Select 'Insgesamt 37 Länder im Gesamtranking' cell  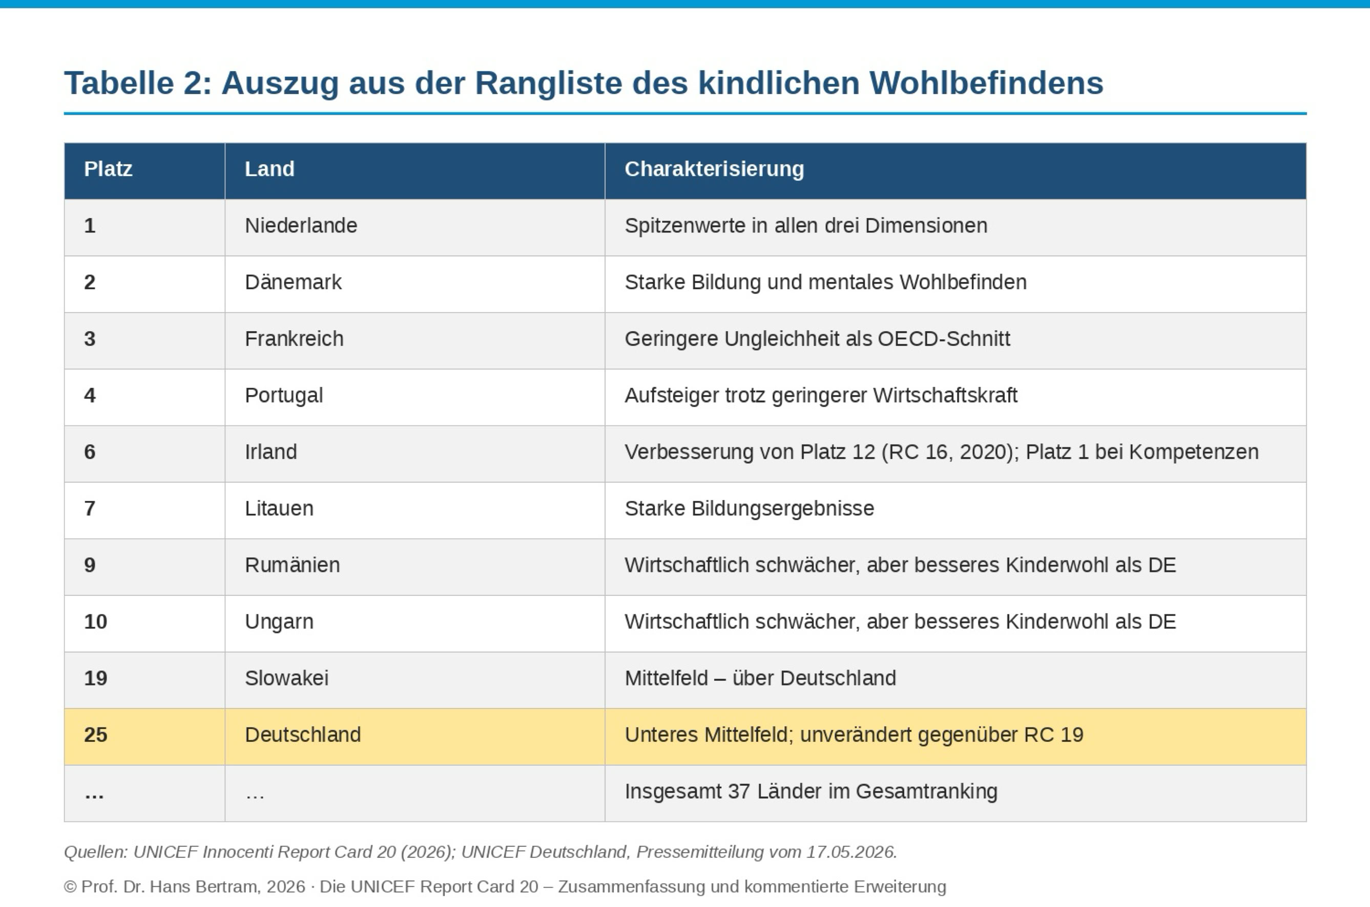coord(956,793)
